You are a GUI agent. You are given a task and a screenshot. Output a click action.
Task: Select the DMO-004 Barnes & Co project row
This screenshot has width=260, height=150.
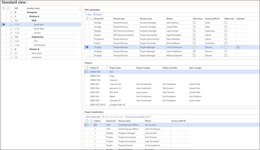[116, 88]
